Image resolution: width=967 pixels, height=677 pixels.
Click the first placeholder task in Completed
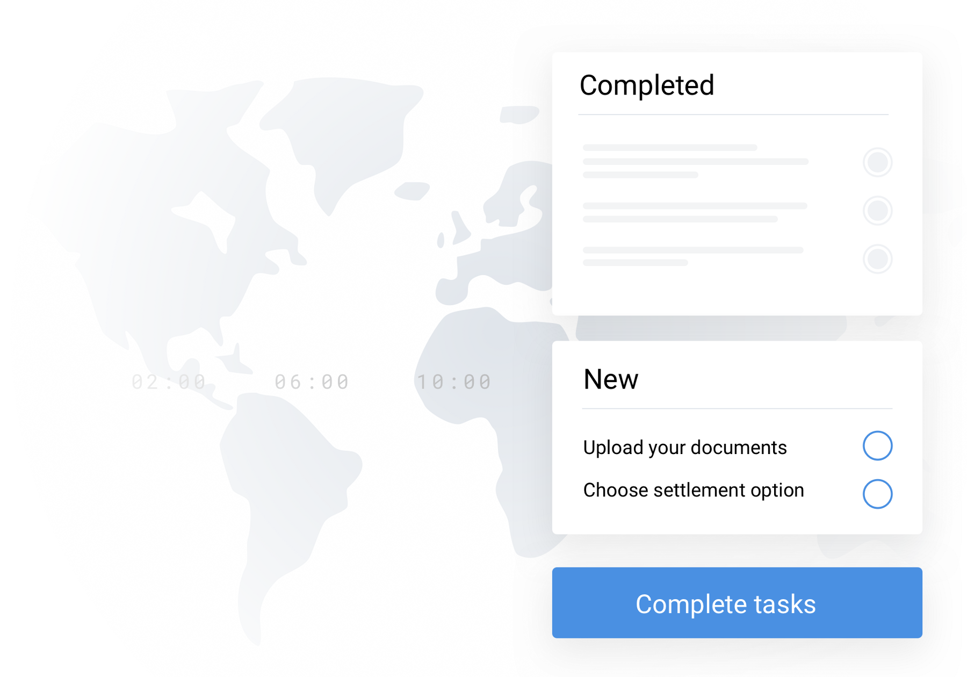point(695,161)
